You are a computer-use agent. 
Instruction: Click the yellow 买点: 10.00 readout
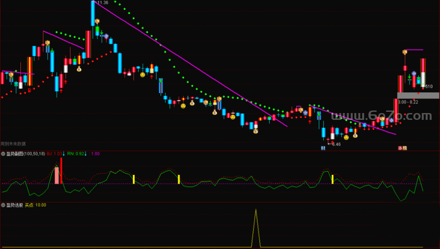pyautogui.click(x=35, y=205)
